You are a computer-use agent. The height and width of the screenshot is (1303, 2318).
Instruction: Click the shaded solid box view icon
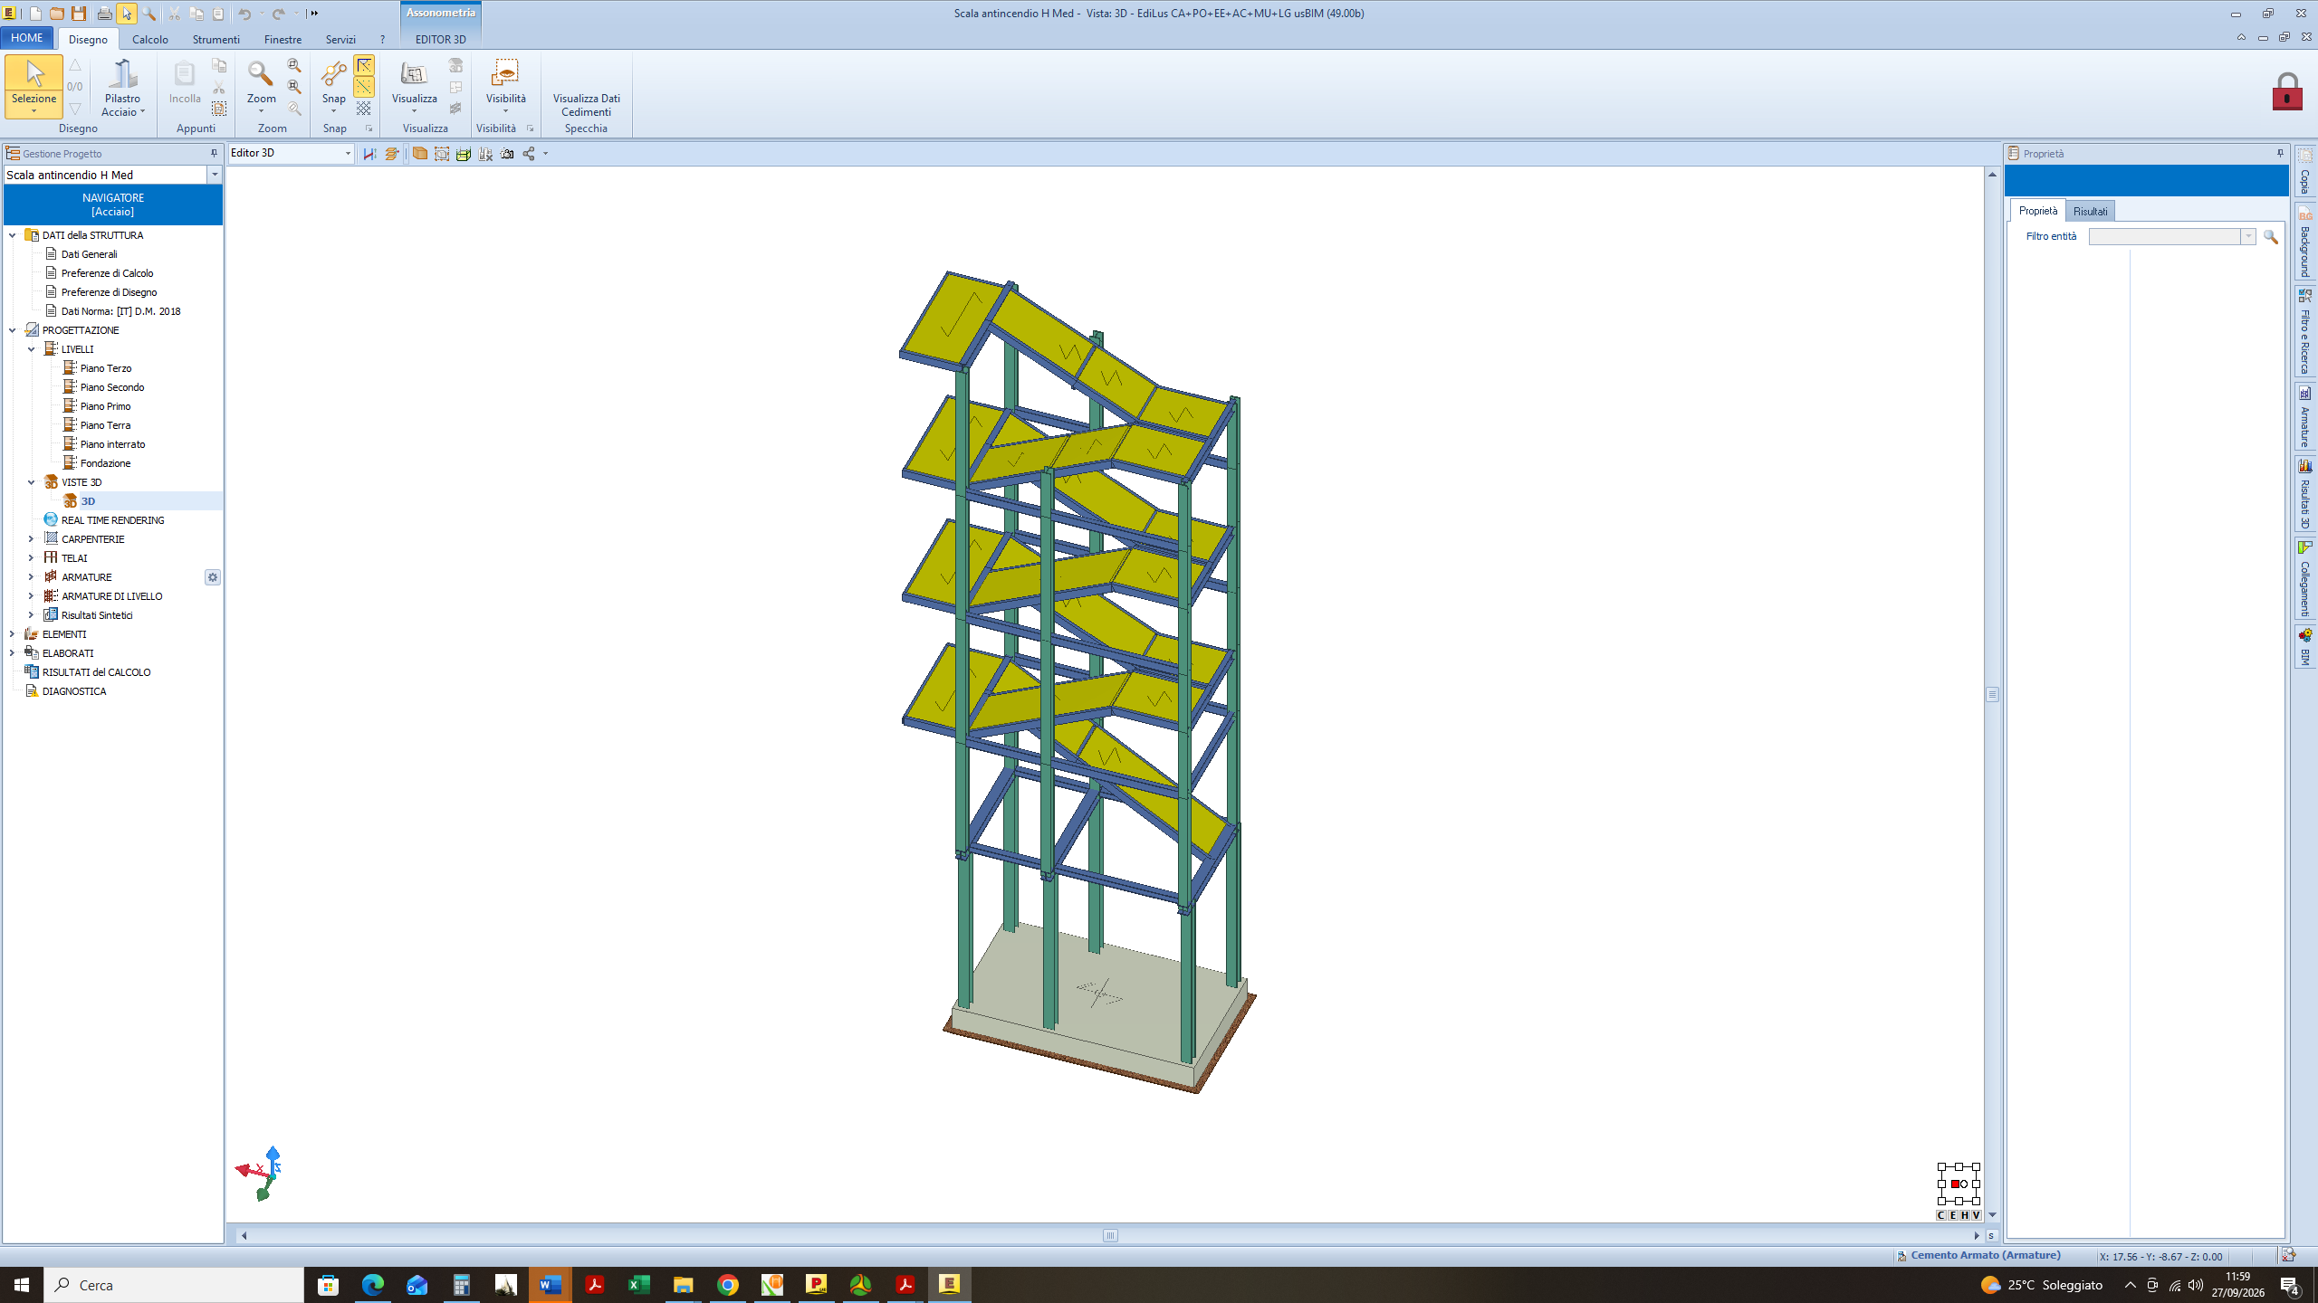[420, 154]
